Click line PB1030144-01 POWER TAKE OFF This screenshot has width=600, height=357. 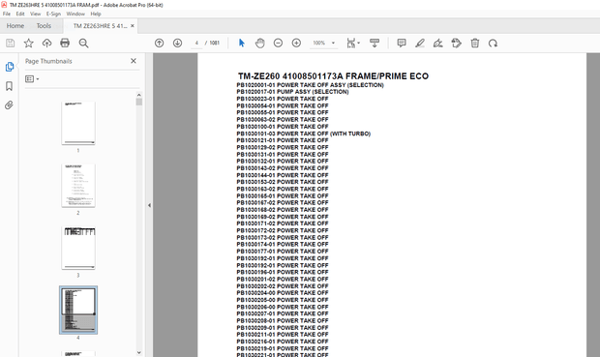point(283,175)
